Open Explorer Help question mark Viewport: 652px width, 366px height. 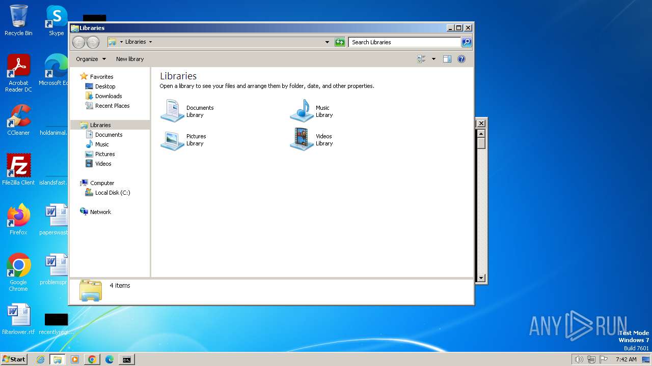tap(461, 59)
